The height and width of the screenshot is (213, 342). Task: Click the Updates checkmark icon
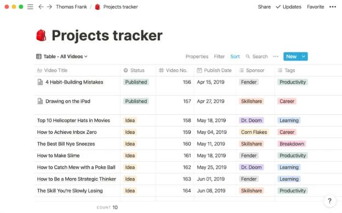278,7
